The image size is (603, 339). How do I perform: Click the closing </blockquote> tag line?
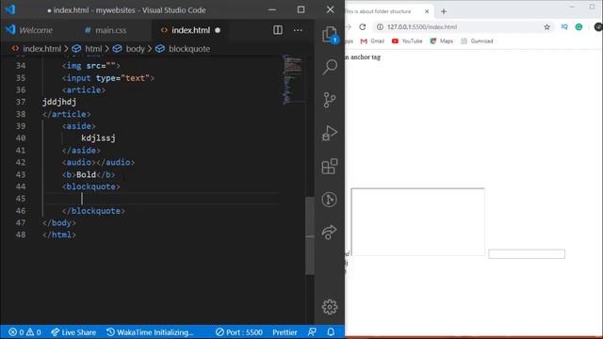(93, 211)
